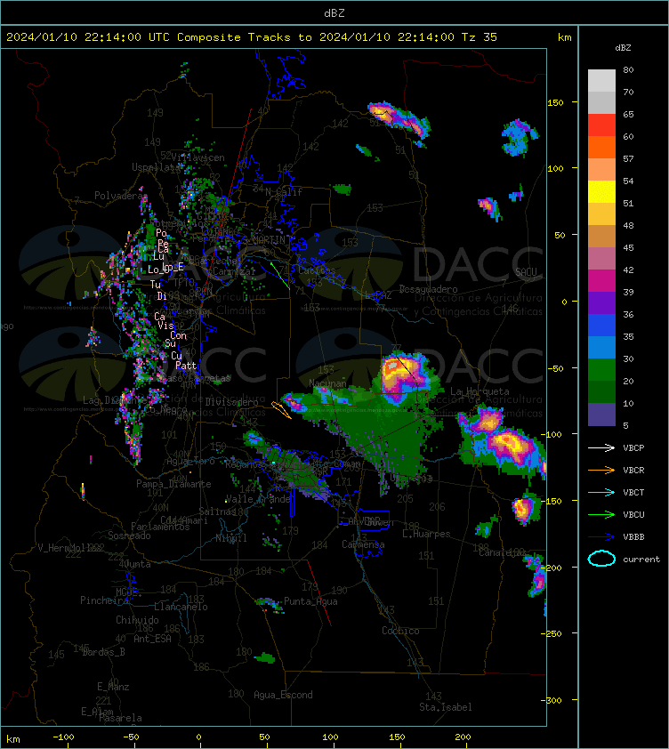
Task: Click the white VBCP arrow in legend
Action: click(601, 447)
